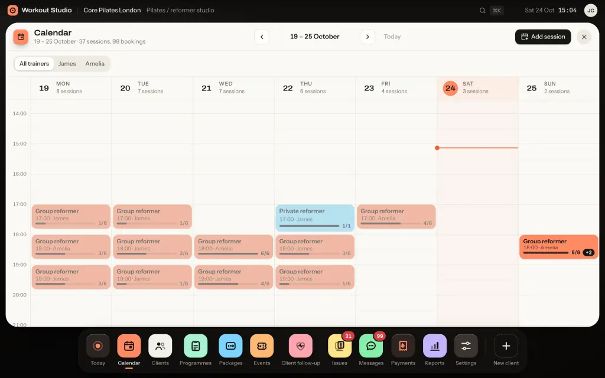Close the Calendar panel with X

point(584,37)
